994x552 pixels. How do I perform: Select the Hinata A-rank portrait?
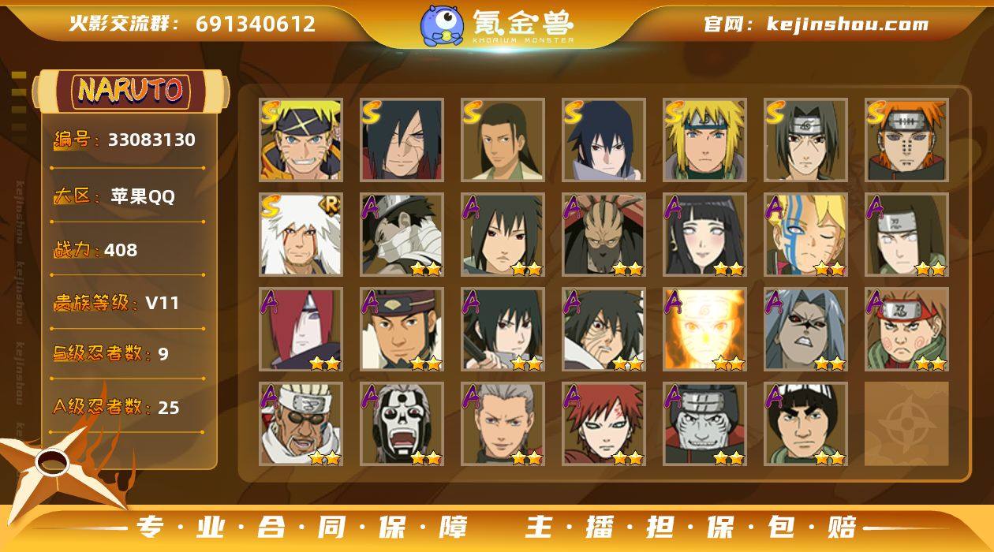(705, 235)
